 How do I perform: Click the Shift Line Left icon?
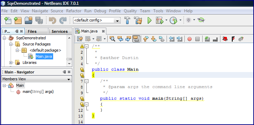tap(172, 39)
